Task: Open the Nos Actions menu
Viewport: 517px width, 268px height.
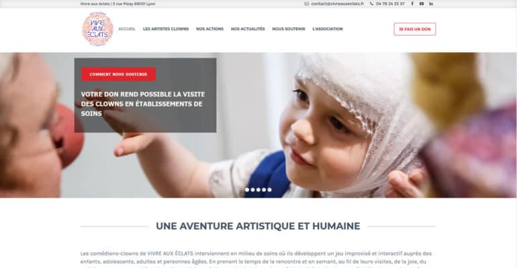Action: pyautogui.click(x=209, y=29)
